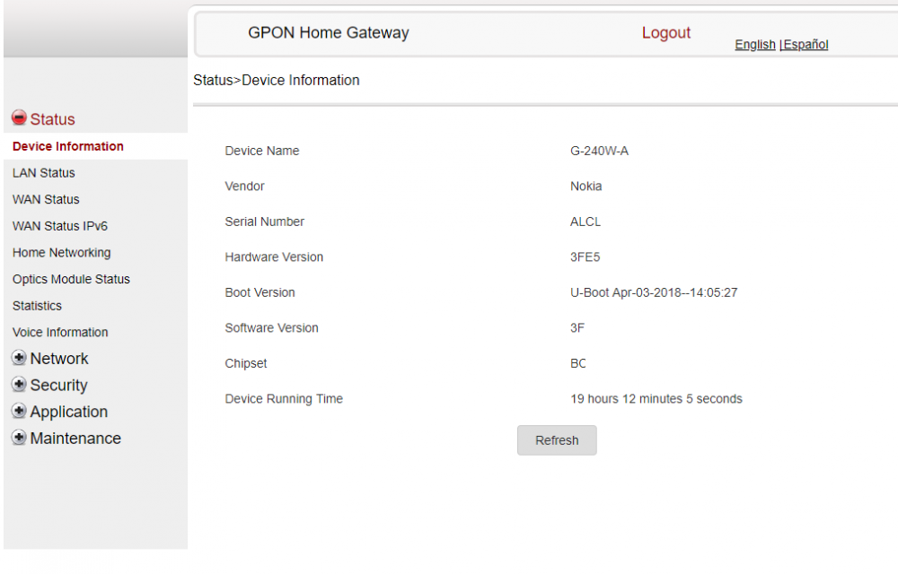Select chipset value BC
Image resolution: width=898 pixels, height=574 pixels.
pyautogui.click(x=578, y=363)
